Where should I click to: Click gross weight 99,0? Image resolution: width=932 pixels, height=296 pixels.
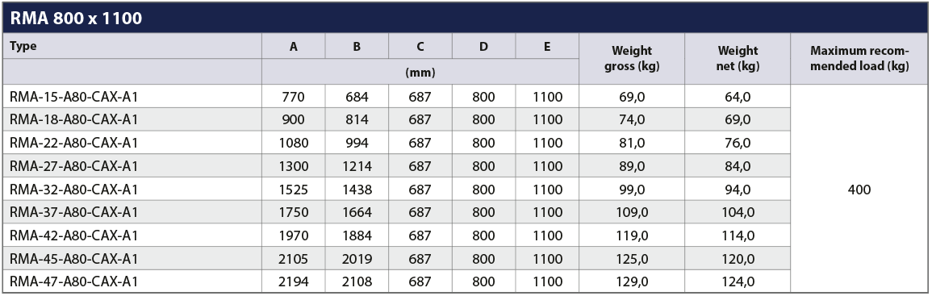point(632,190)
